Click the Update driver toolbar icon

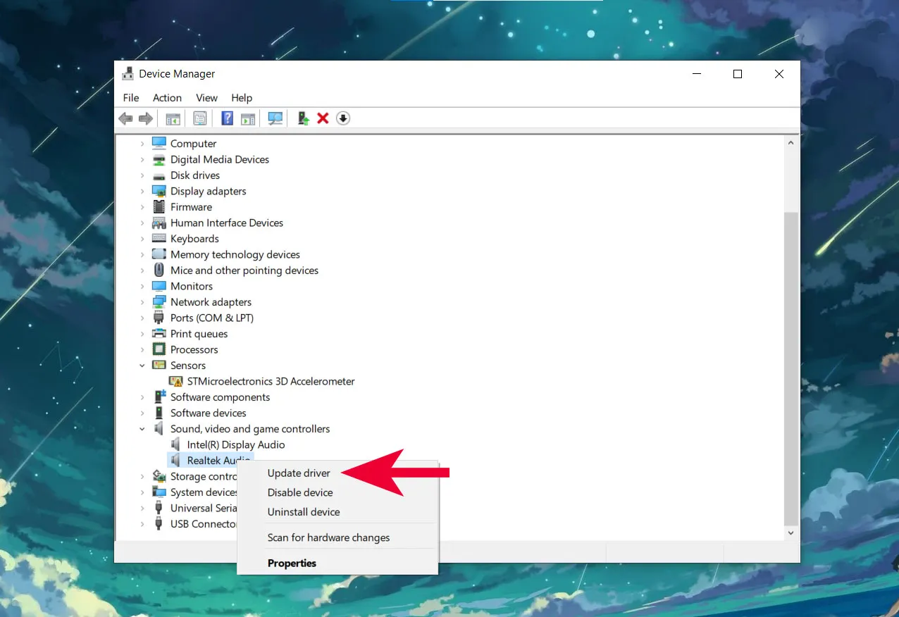pyautogui.click(x=302, y=118)
